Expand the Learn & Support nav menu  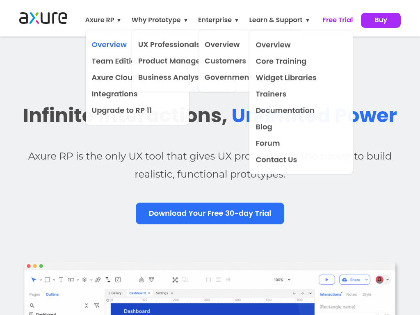tap(279, 20)
